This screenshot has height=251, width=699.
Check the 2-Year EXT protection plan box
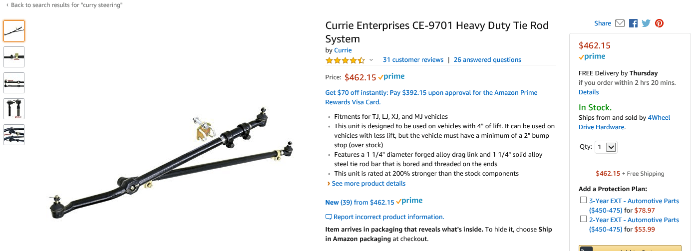pyautogui.click(x=583, y=219)
